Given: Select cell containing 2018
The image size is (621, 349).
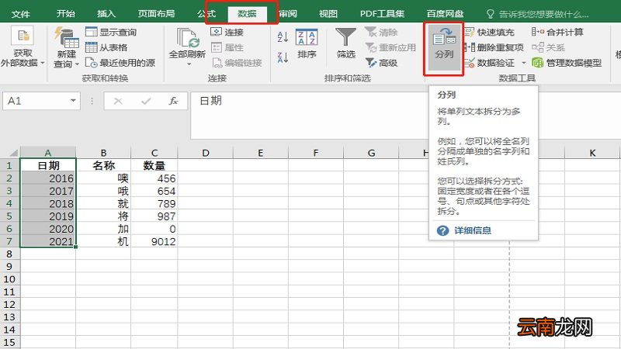Looking at the screenshot, I should tap(48, 203).
